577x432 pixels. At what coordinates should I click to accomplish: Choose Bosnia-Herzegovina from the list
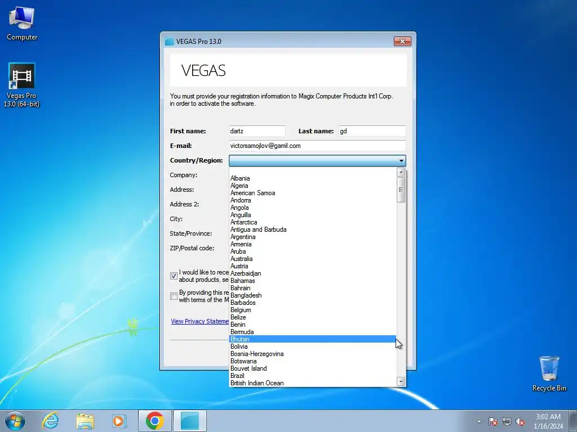coord(312,354)
